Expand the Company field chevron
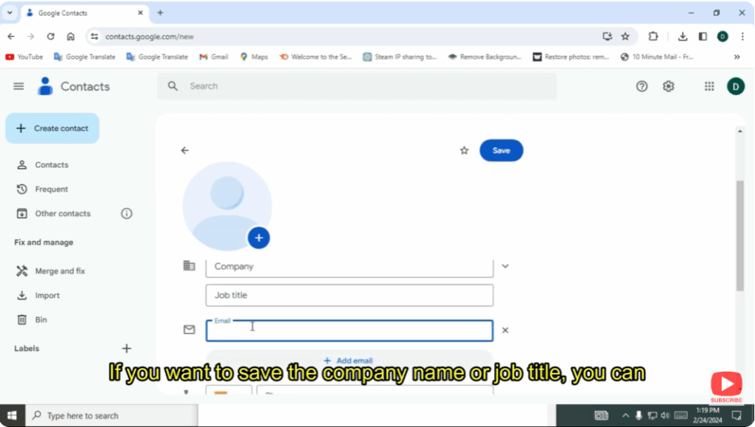The width and height of the screenshot is (755, 427). point(505,266)
